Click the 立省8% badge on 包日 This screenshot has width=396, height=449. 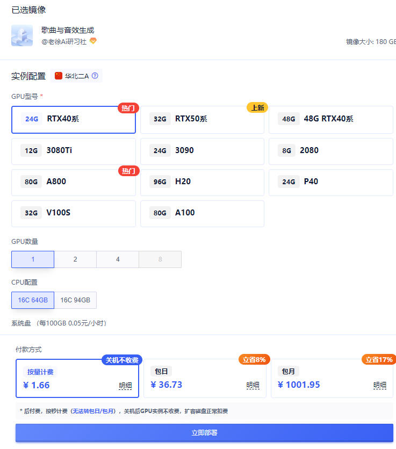click(254, 360)
